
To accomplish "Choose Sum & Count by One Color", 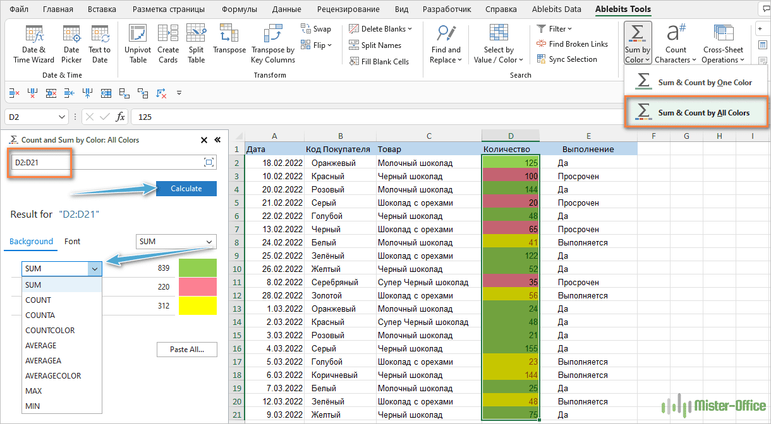I will 696,83.
